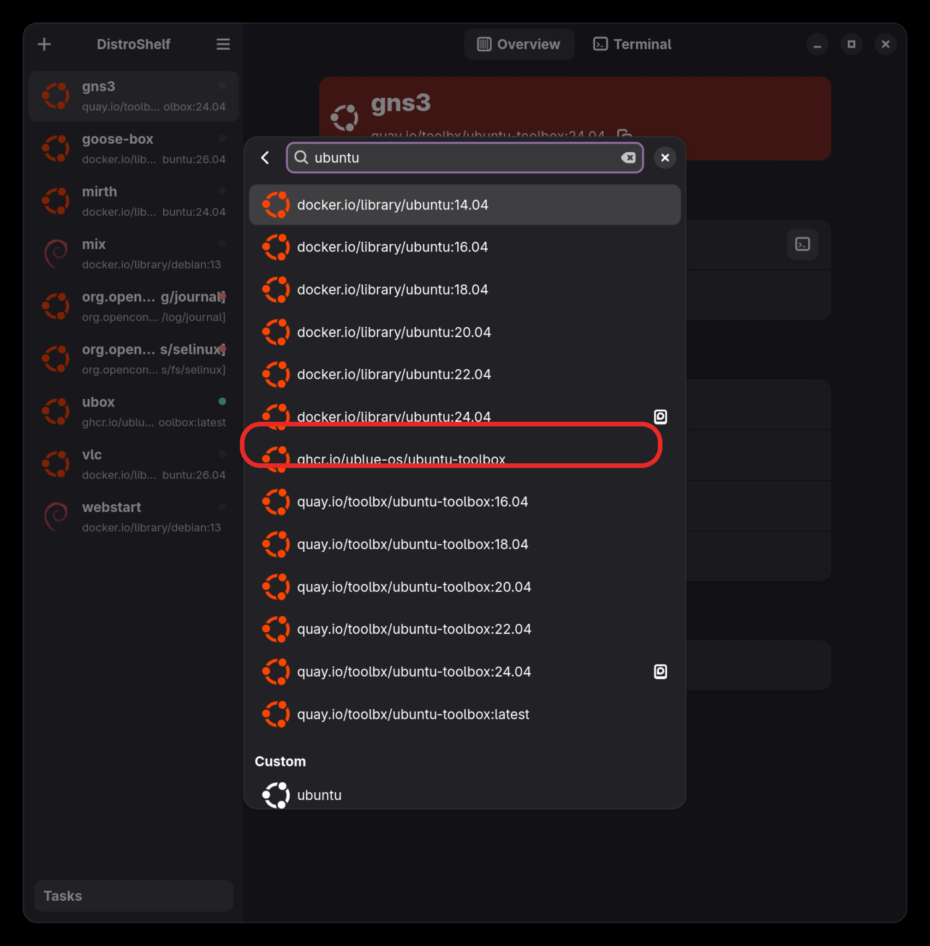The height and width of the screenshot is (946, 930).
Task: Select the org.open… s/selinux container
Action: (134, 359)
